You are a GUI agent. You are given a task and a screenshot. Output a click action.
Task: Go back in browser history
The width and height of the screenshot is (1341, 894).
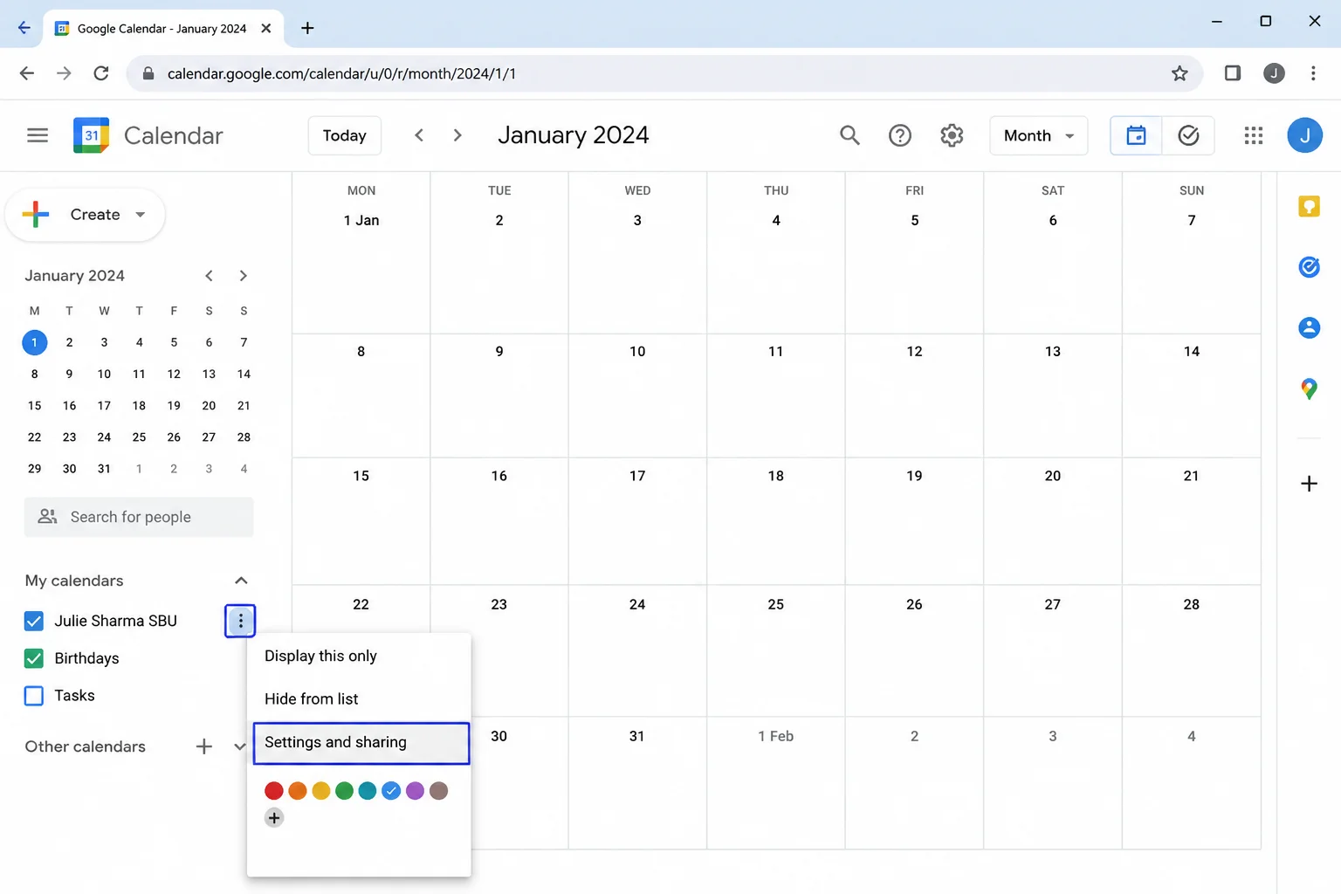(27, 73)
